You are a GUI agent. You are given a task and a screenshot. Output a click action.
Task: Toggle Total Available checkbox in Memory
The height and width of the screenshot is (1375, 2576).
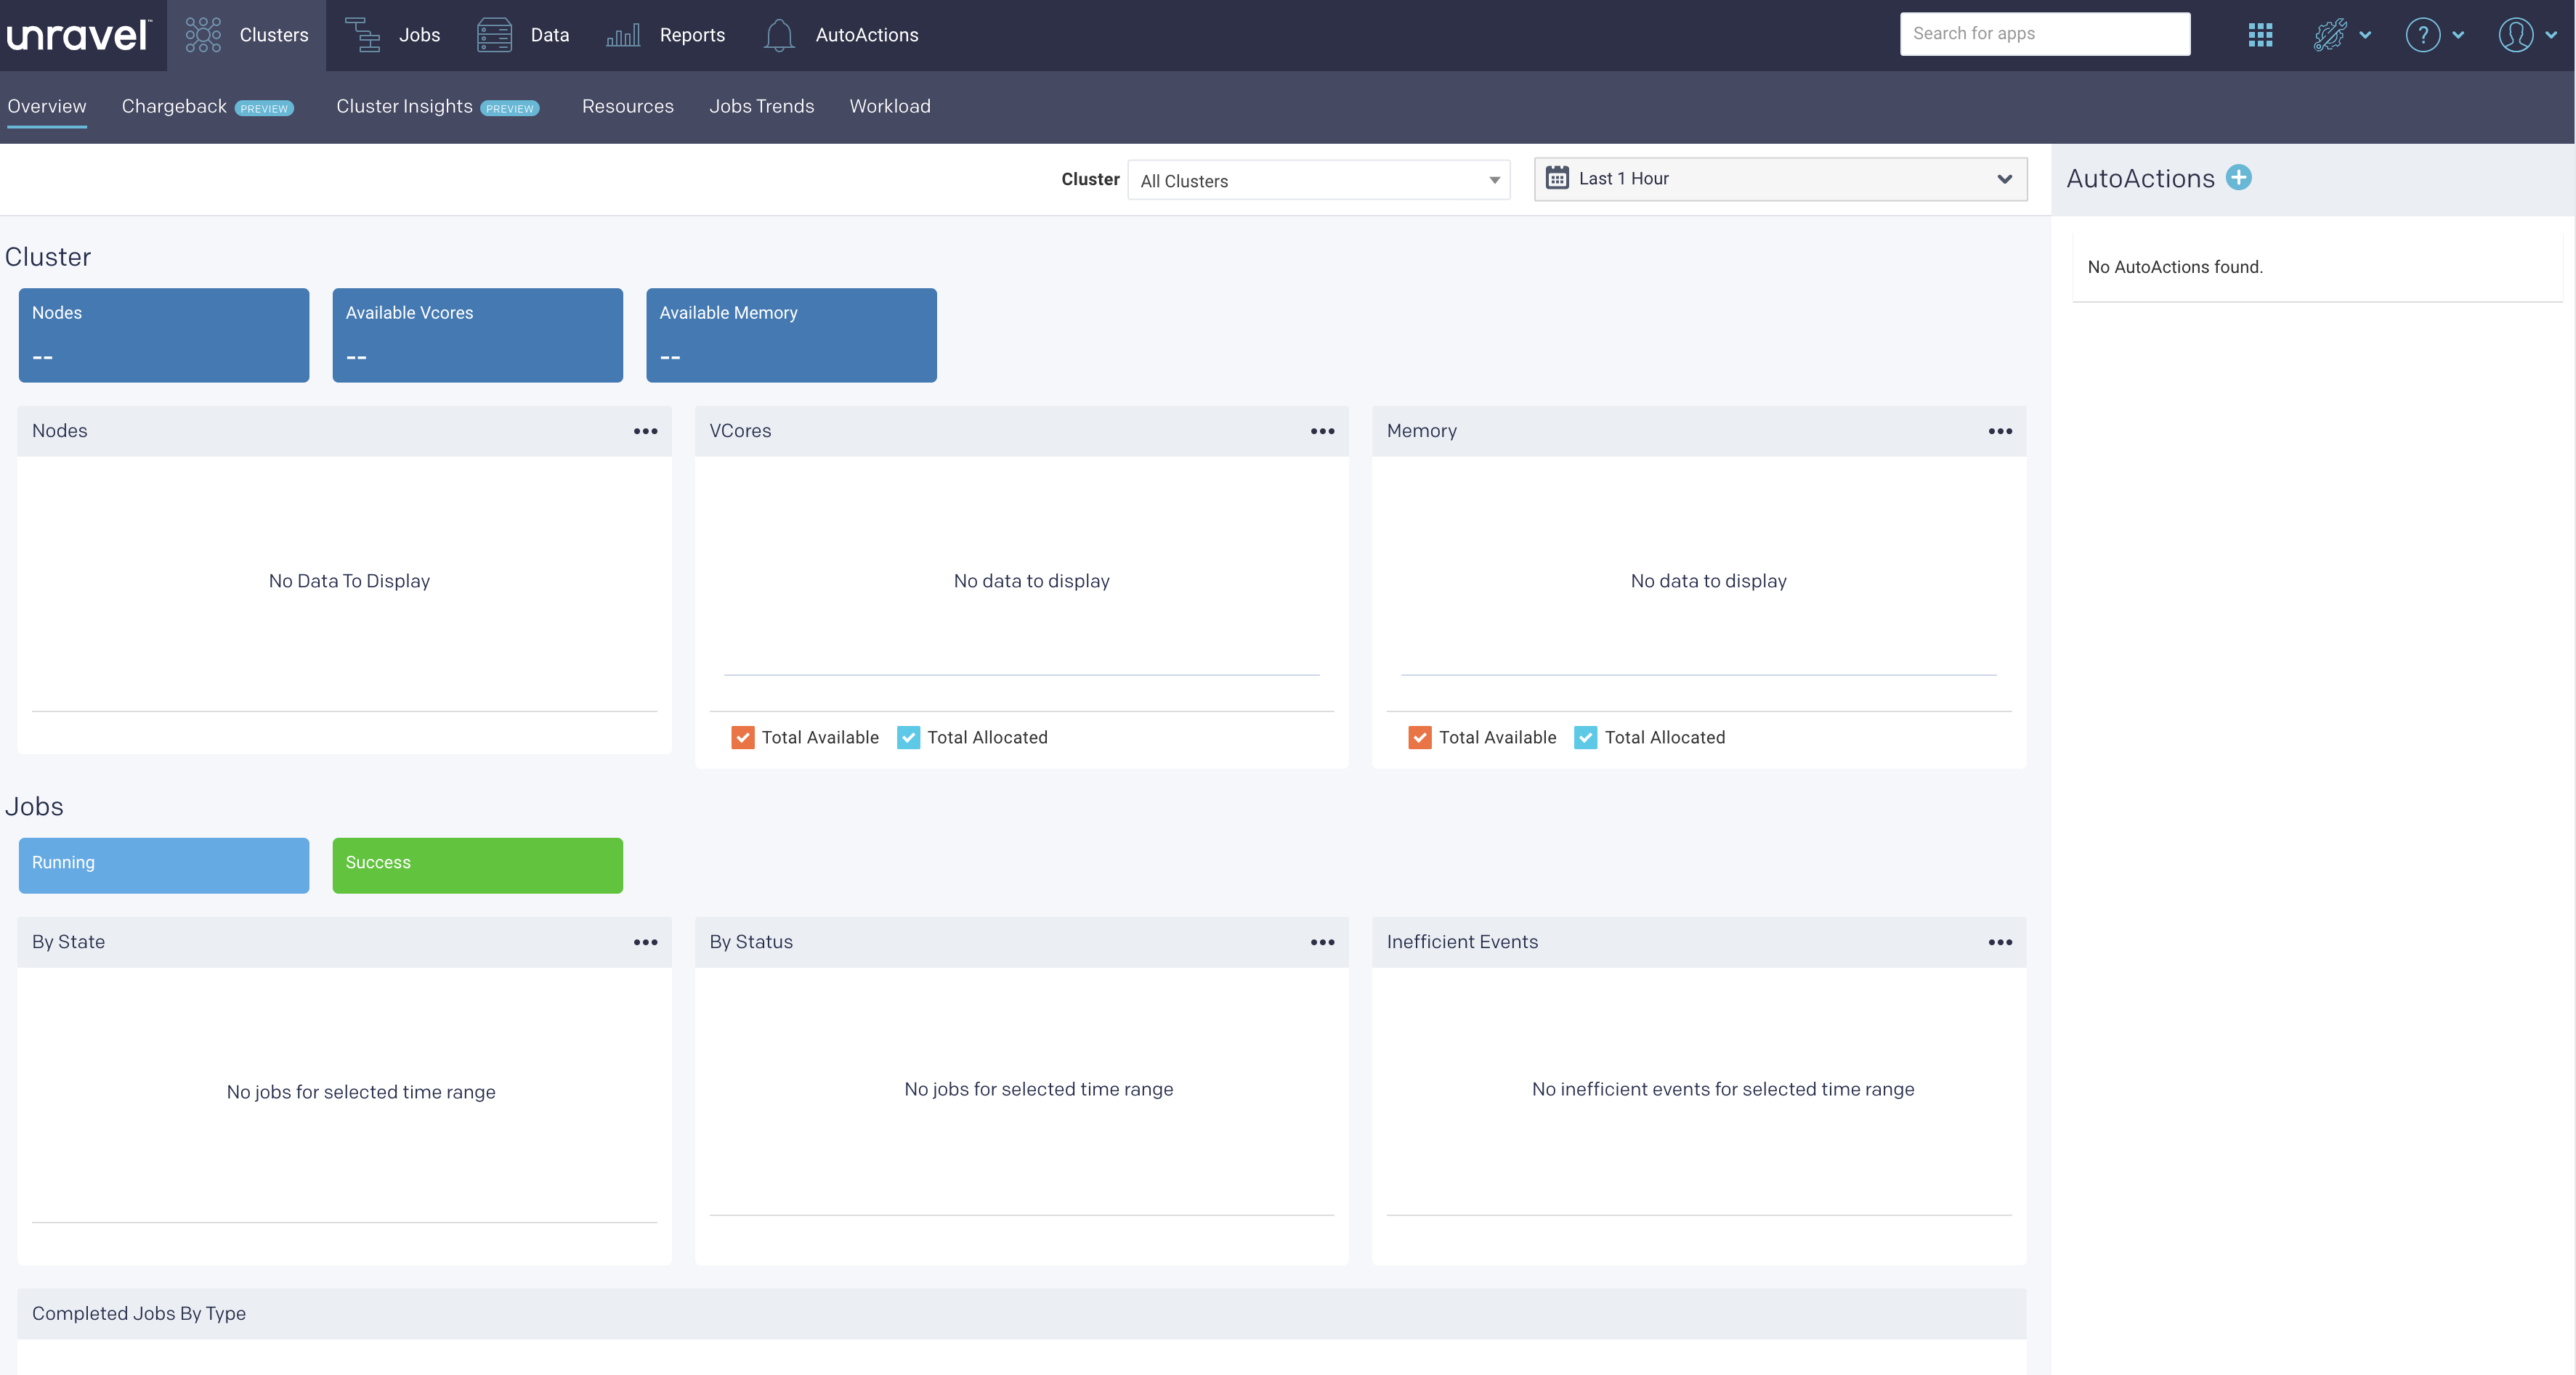[x=1421, y=737]
